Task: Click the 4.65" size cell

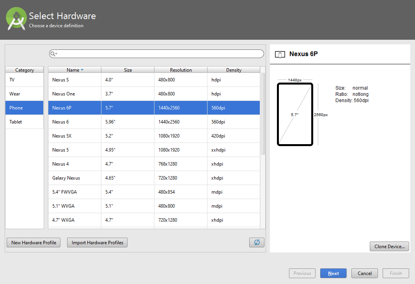Action: 128,178
